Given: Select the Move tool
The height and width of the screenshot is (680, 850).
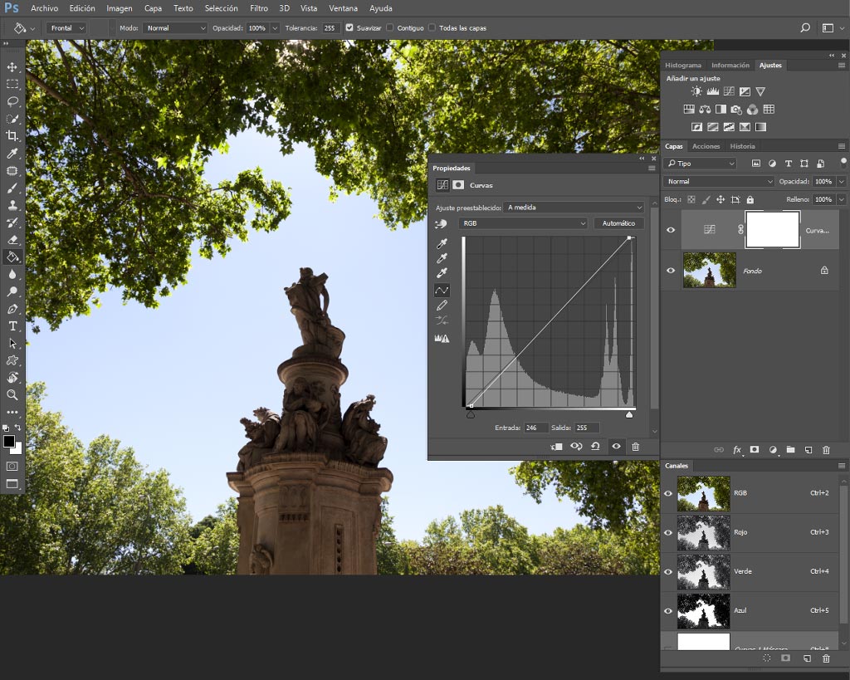Looking at the screenshot, I should (x=12, y=66).
